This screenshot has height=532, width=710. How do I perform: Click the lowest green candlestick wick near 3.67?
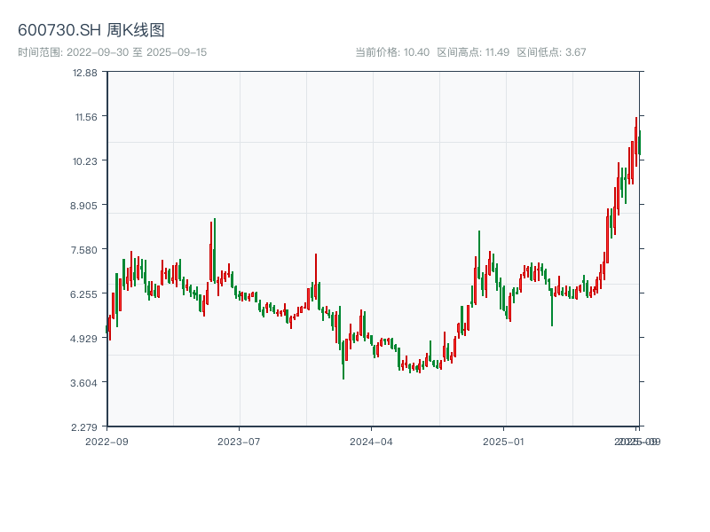click(343, 360)
